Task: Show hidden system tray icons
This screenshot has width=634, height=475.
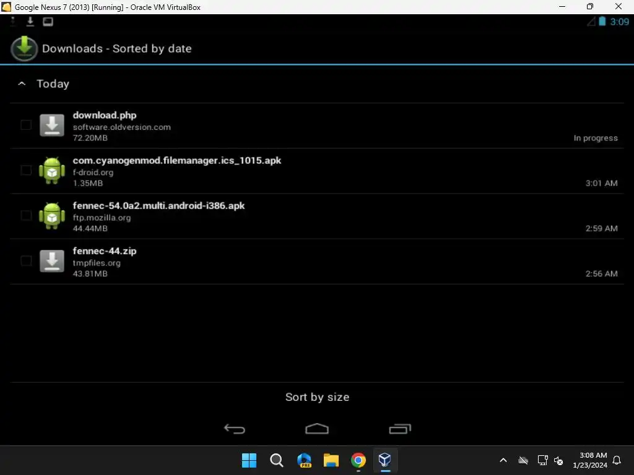Action: pyautogui.click(x=503, y=460)
